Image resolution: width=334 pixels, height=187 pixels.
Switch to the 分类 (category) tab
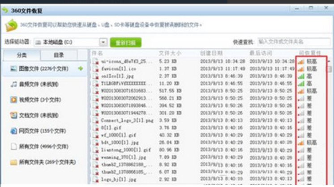pyautogui.click(x=21, y=55)
